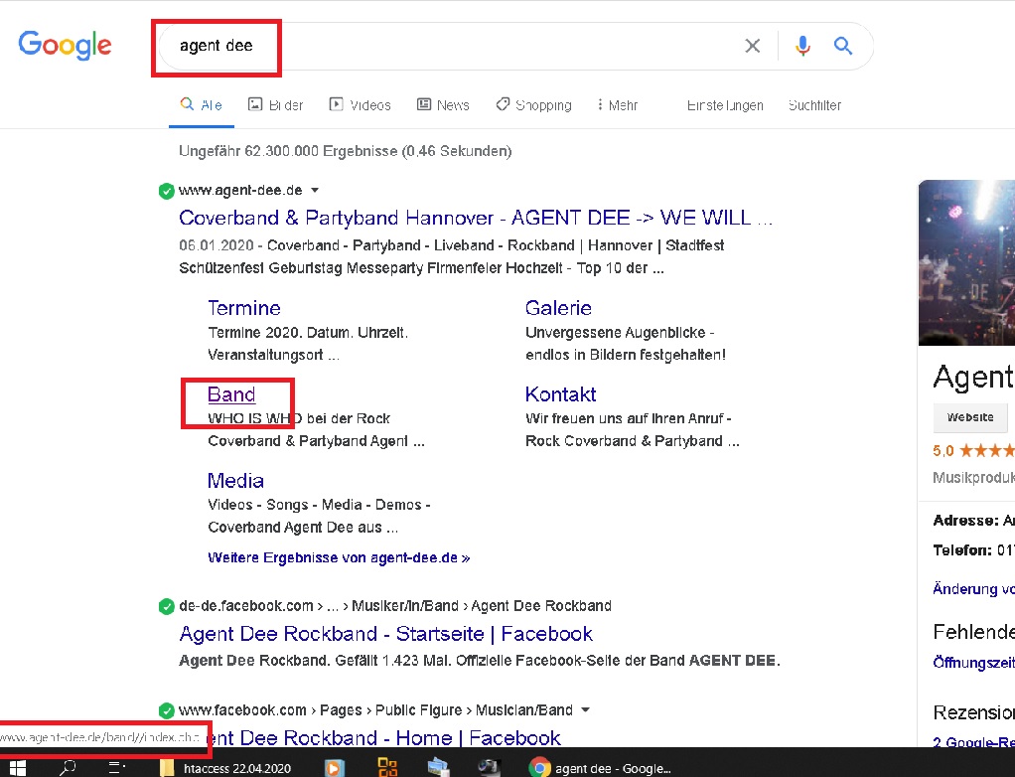Click the Google logo

(x=65, y=45)
